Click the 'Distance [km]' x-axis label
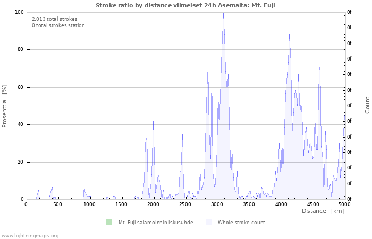The width and height of the screenshot is (372, 239). point(323,211)
